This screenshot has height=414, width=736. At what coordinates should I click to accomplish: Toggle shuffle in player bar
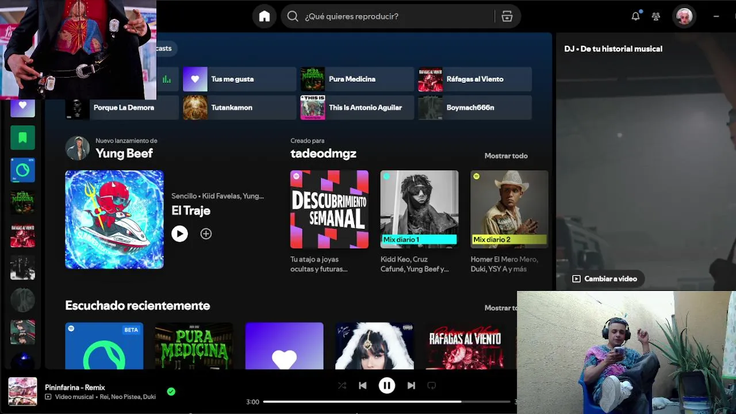tap(342, 386)
